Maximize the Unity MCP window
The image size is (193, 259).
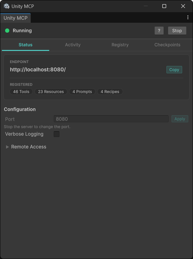point(164,6)
